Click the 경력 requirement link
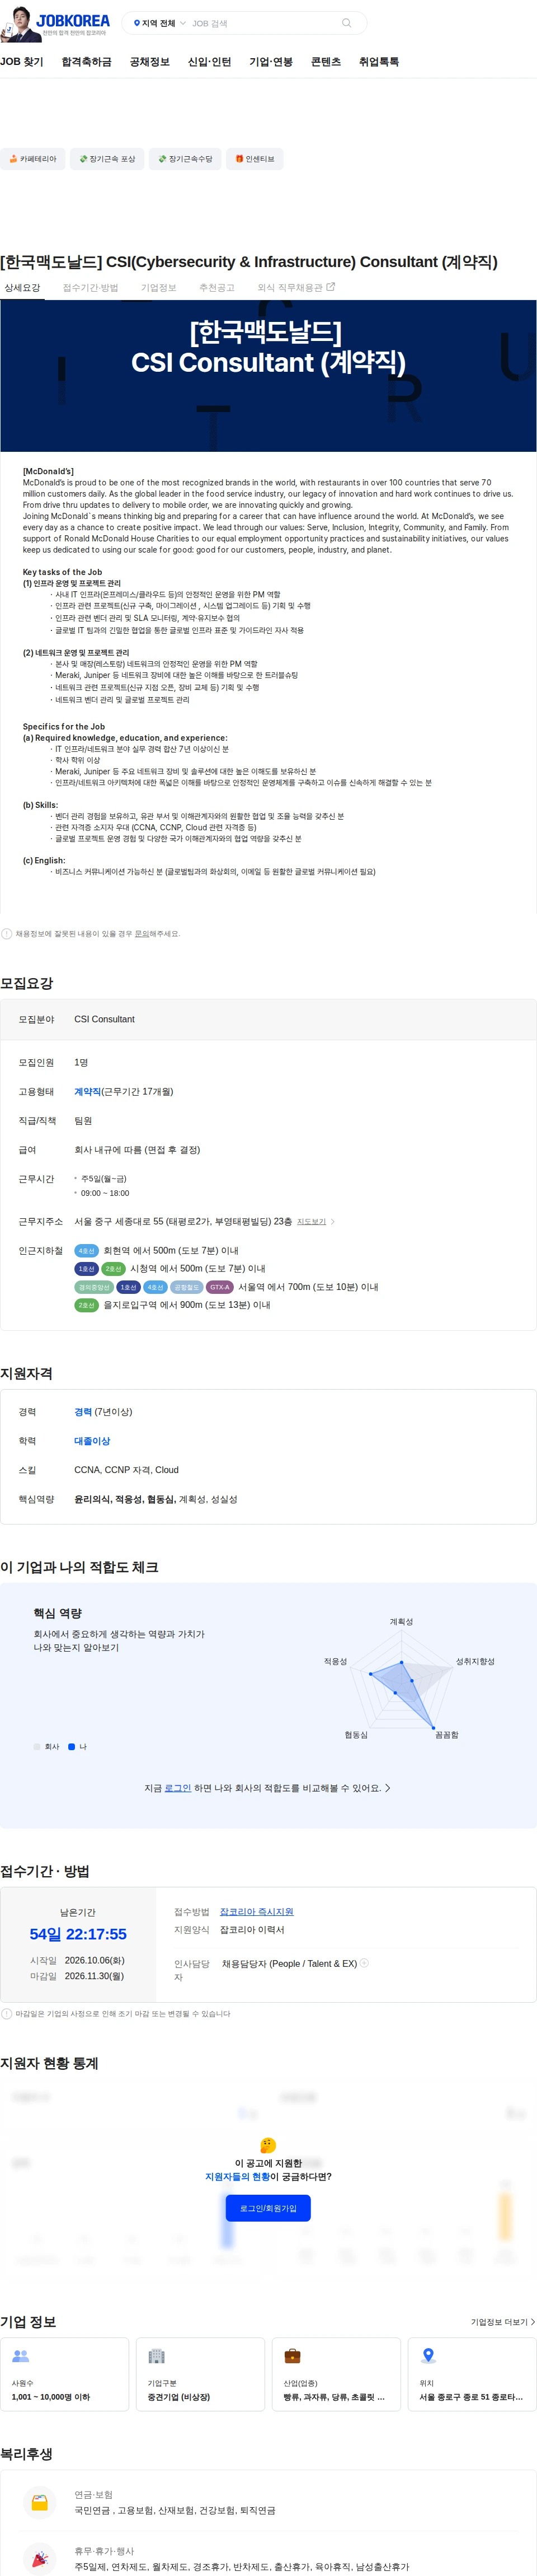Viewport: 537px width, 2576px height. [83, 1412]
